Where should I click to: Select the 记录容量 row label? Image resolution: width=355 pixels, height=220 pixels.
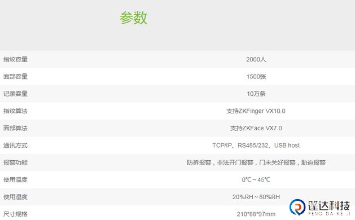[x=15, y=94]
